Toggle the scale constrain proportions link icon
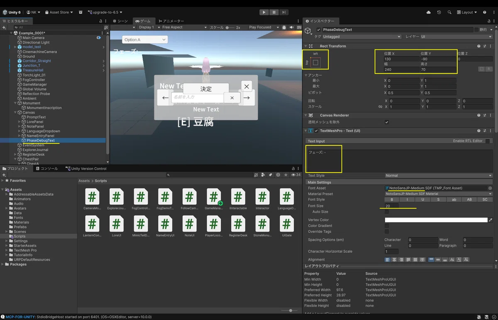 pyautogui.click(x=380, y=107)
